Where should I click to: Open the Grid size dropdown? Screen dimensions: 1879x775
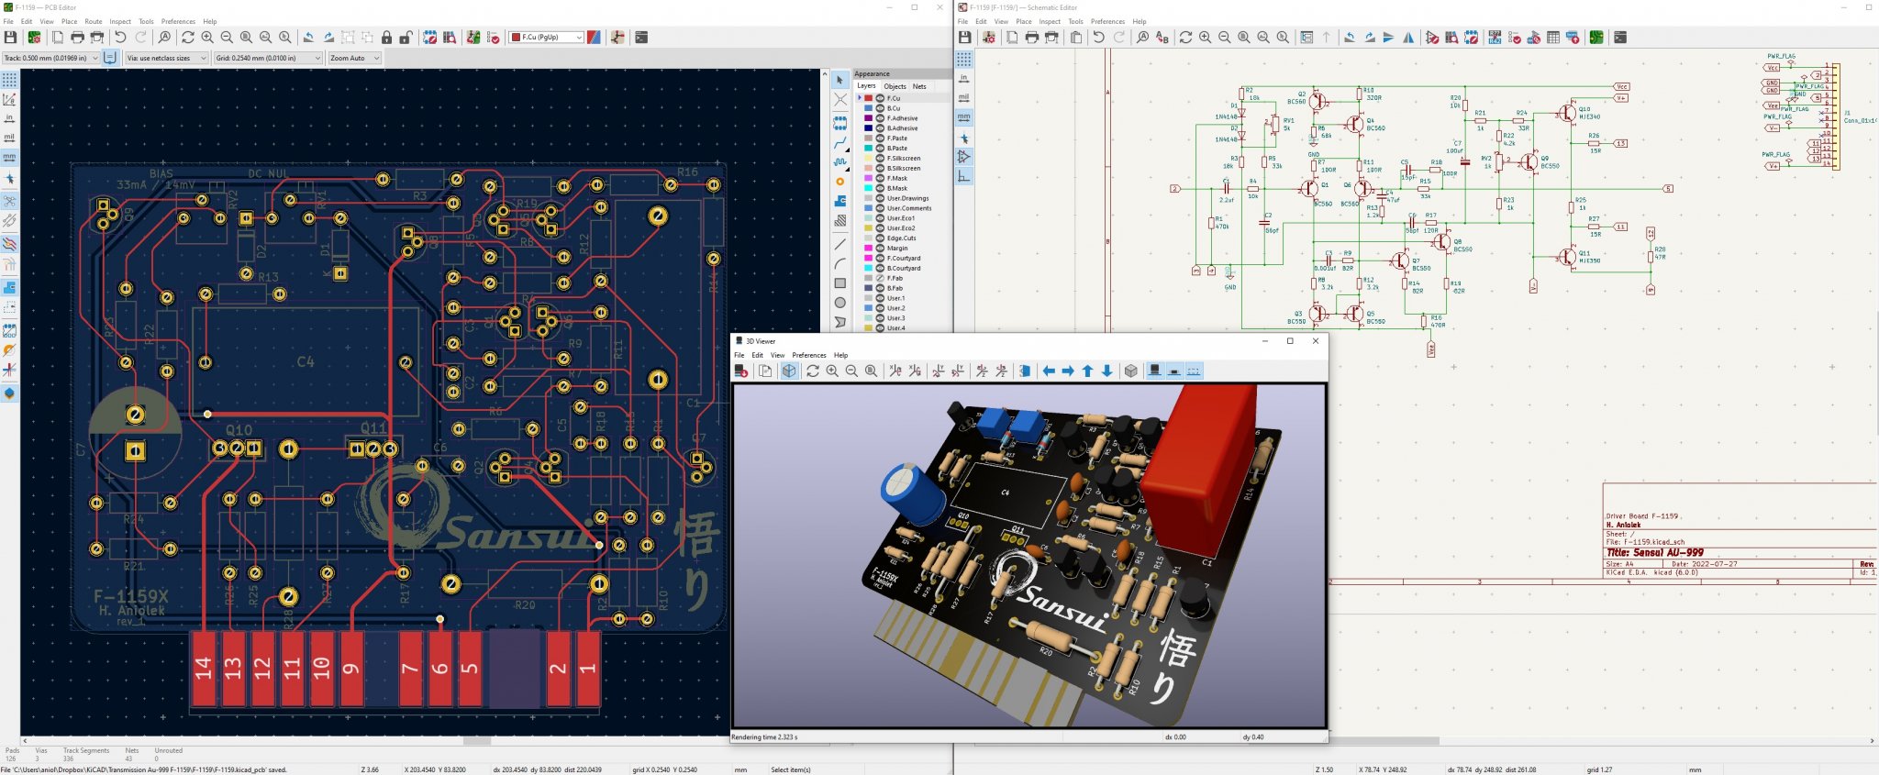pos(269,58)
